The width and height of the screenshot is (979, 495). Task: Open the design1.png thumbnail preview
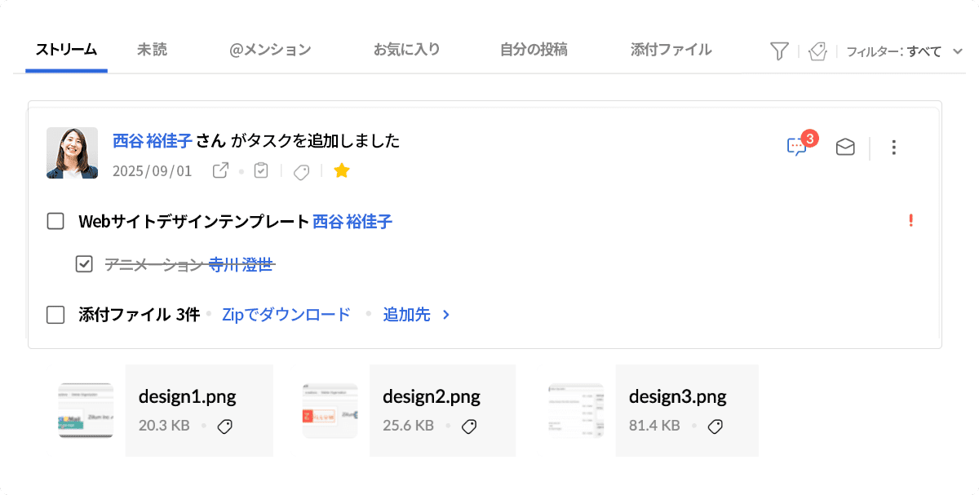[86, 410]
